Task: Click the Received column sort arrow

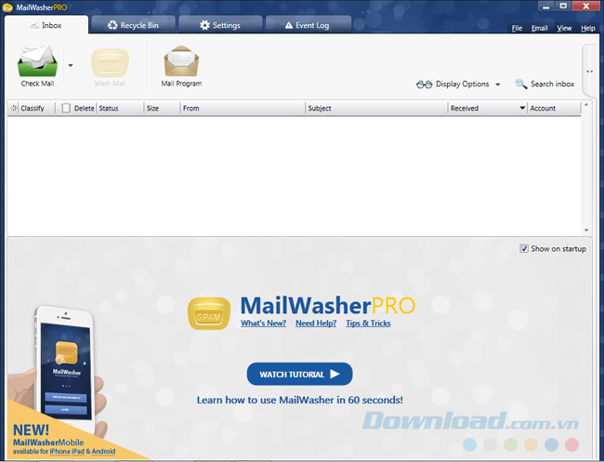Action: click(x=522, y=108)
